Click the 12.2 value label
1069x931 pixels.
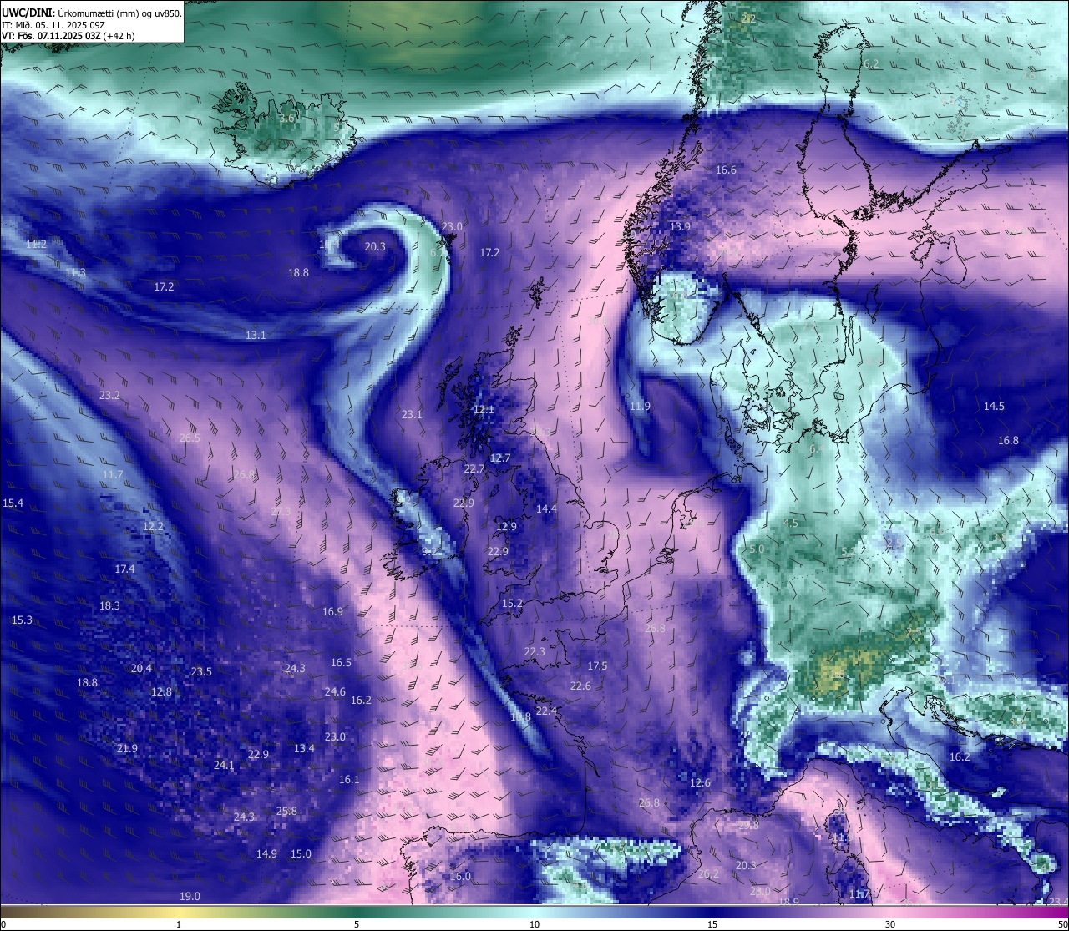pos(153,527)
